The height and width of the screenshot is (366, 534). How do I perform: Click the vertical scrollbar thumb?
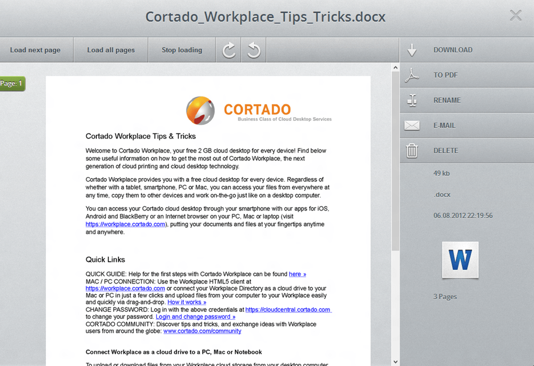[x=395, y=161]
